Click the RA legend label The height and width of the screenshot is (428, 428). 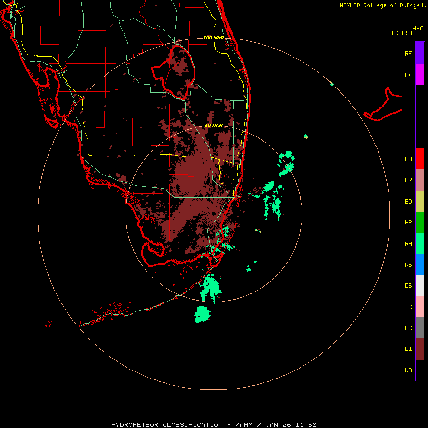[408, 244]
